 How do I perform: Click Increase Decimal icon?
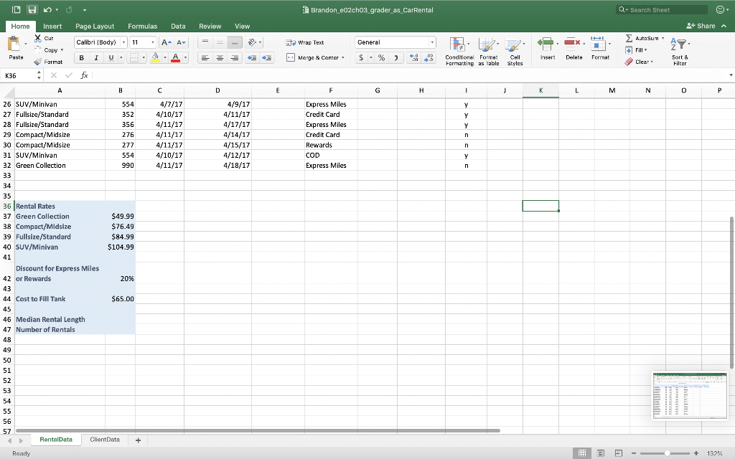pyautogui.click(x=414, y=57)
